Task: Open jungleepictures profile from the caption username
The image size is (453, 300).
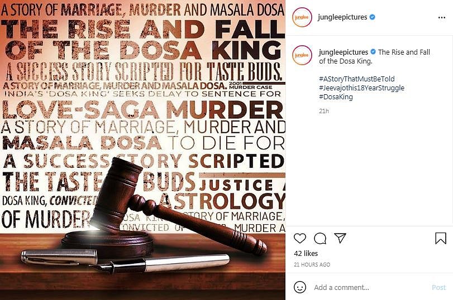Action: point(343,52)
